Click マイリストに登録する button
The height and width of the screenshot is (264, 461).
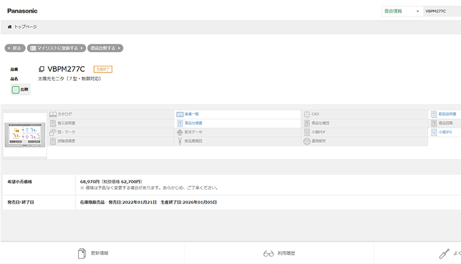(57, 48)
